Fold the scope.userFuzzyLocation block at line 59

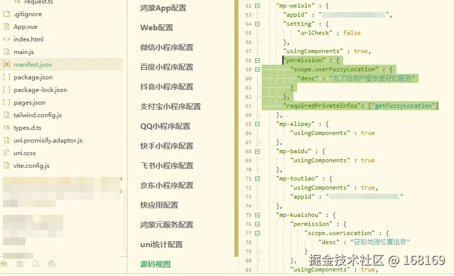click(258, 69)
